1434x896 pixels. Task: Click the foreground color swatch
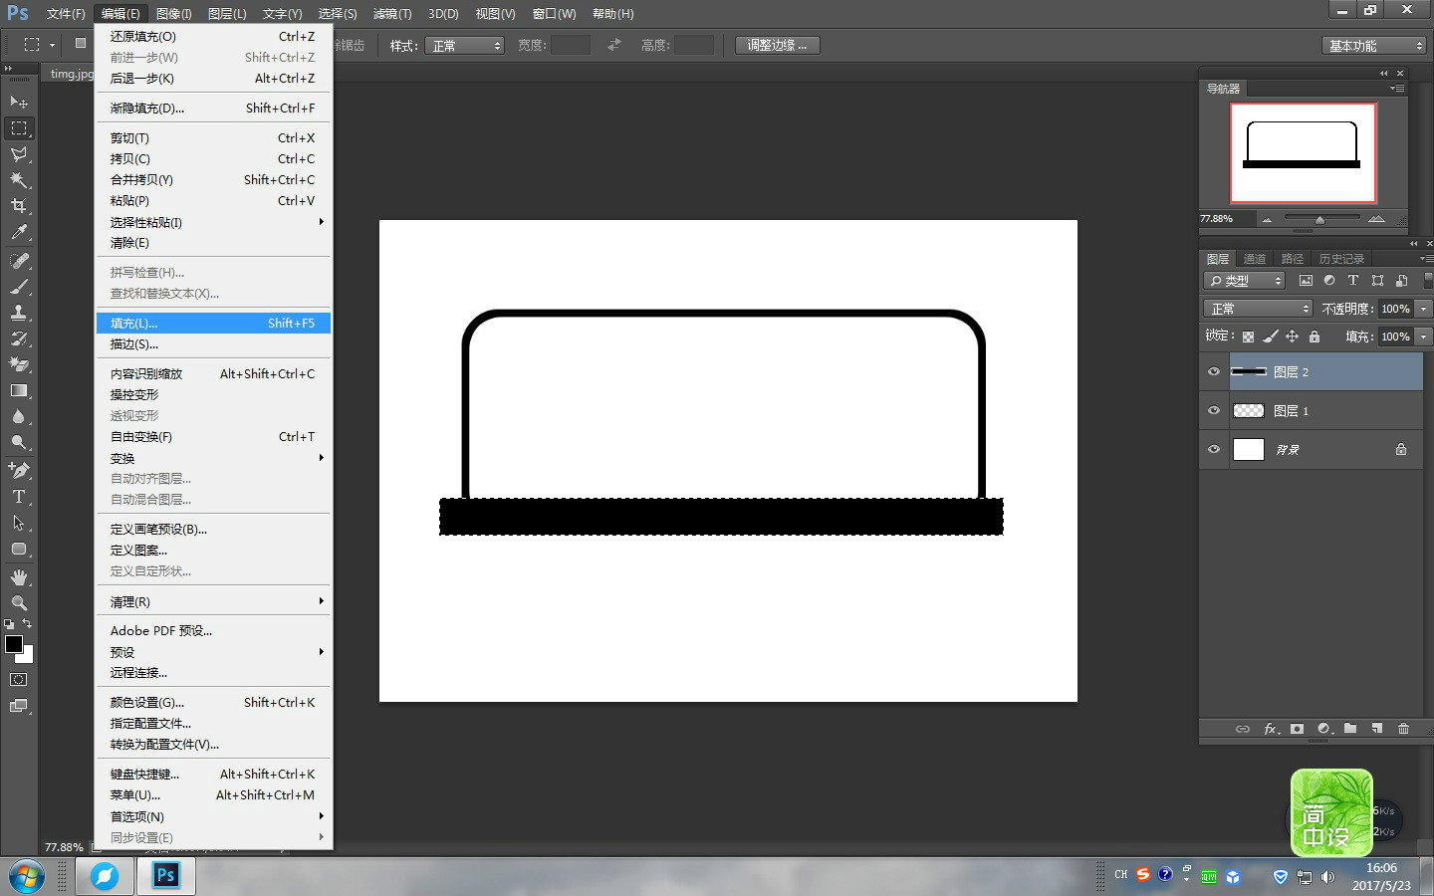[x=14, y=644]
